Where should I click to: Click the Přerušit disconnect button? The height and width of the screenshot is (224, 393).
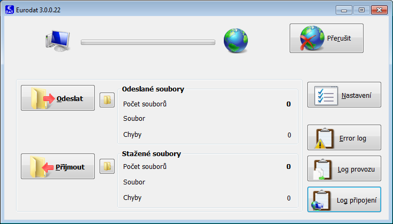tap(327, 38)
